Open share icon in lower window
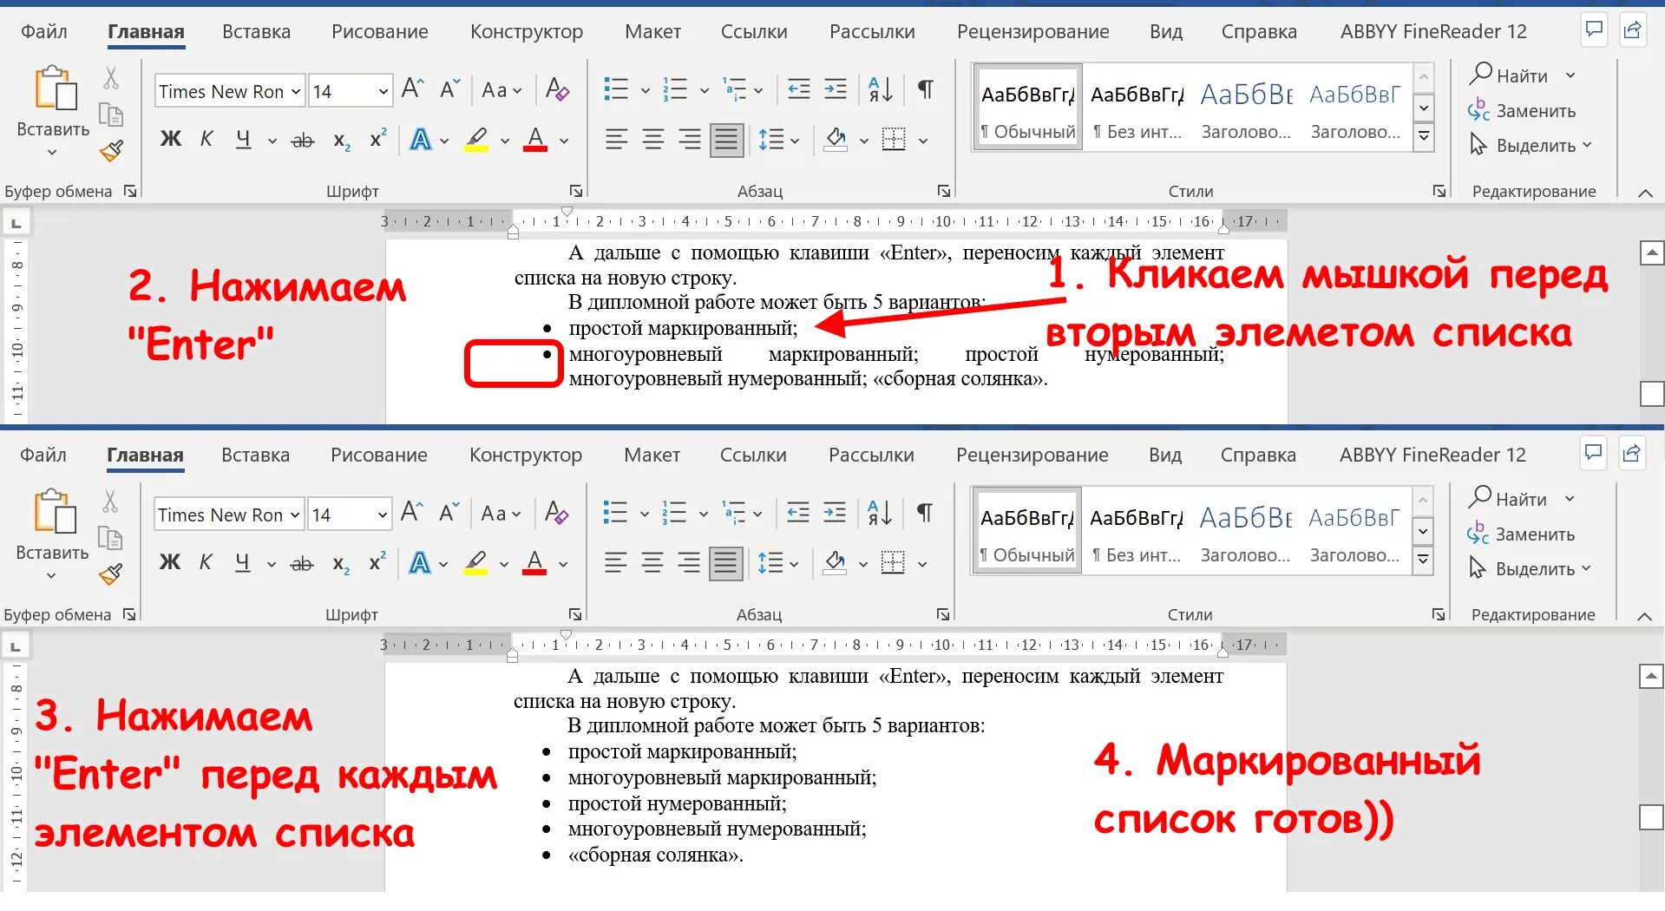This screenshot has width=1665, height=911. pyautogui.click(x=1631, y=453)
